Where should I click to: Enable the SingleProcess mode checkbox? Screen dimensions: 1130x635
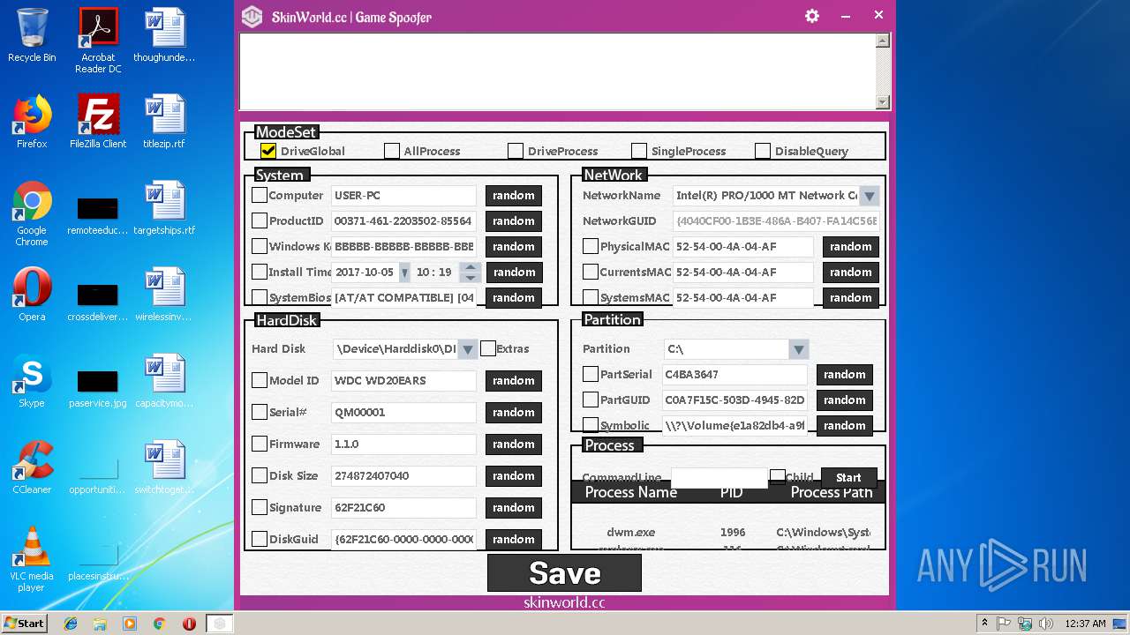(x=639, y=151)
